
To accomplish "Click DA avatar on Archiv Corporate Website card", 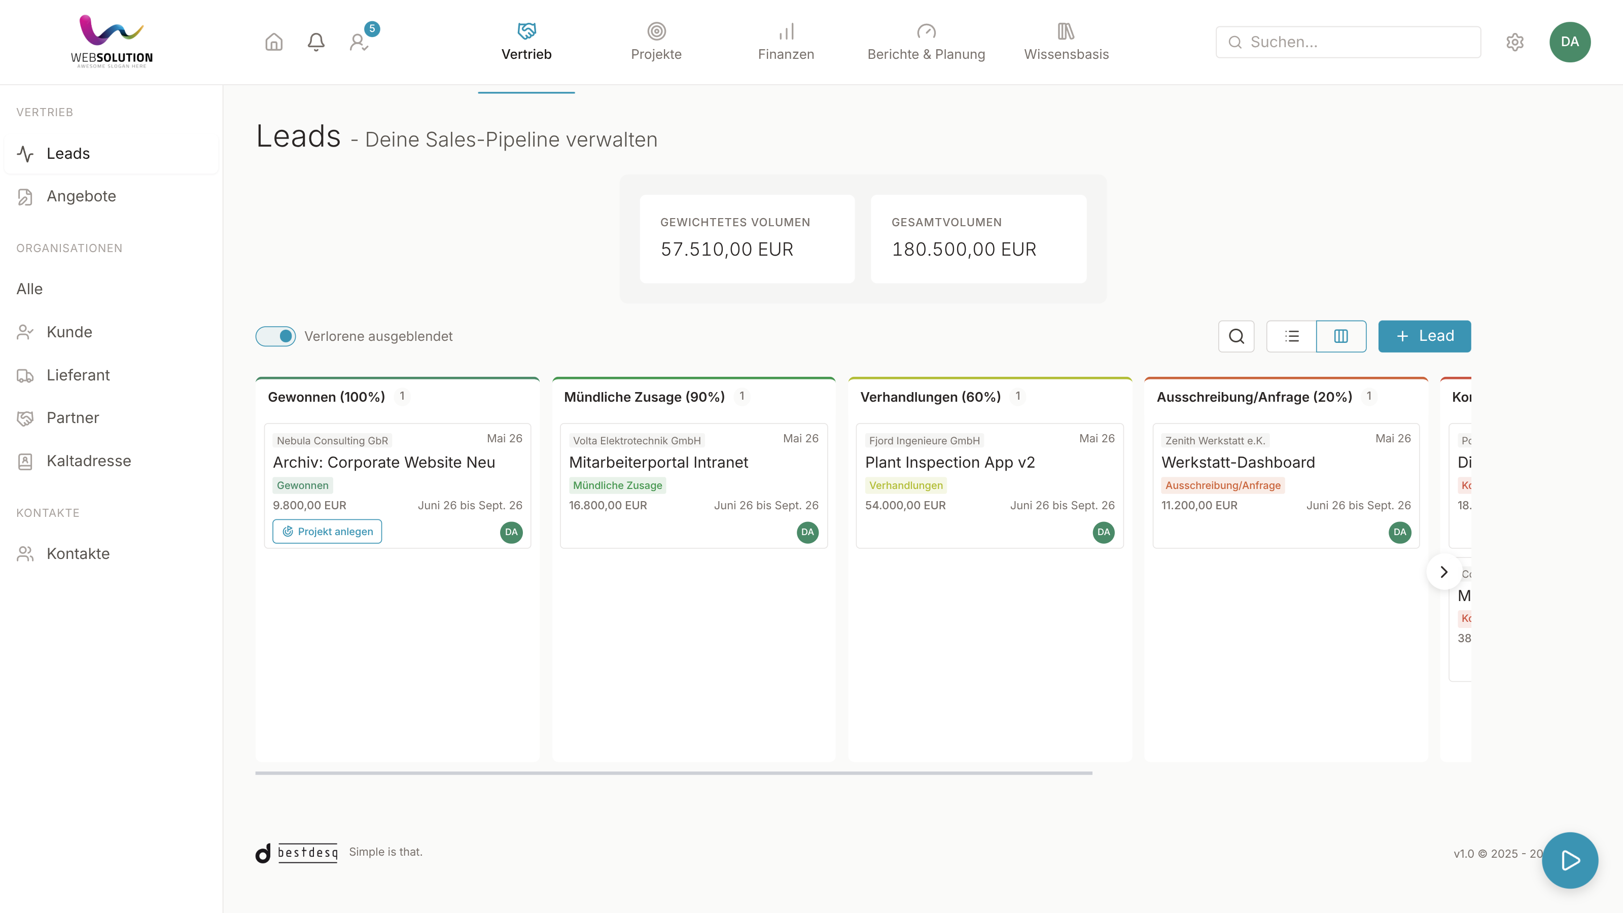I will [x=511, y=533].
